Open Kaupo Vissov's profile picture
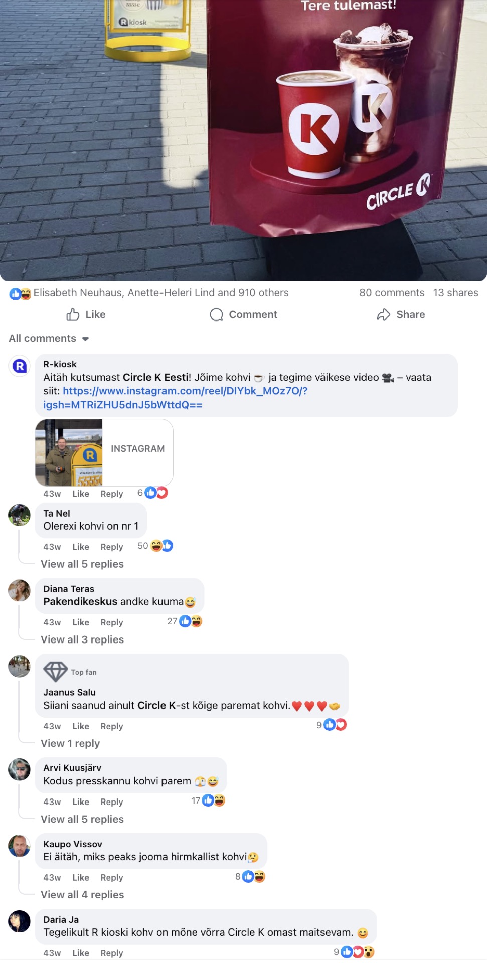This screenshot has width=487, height=963. pos(20,846)
